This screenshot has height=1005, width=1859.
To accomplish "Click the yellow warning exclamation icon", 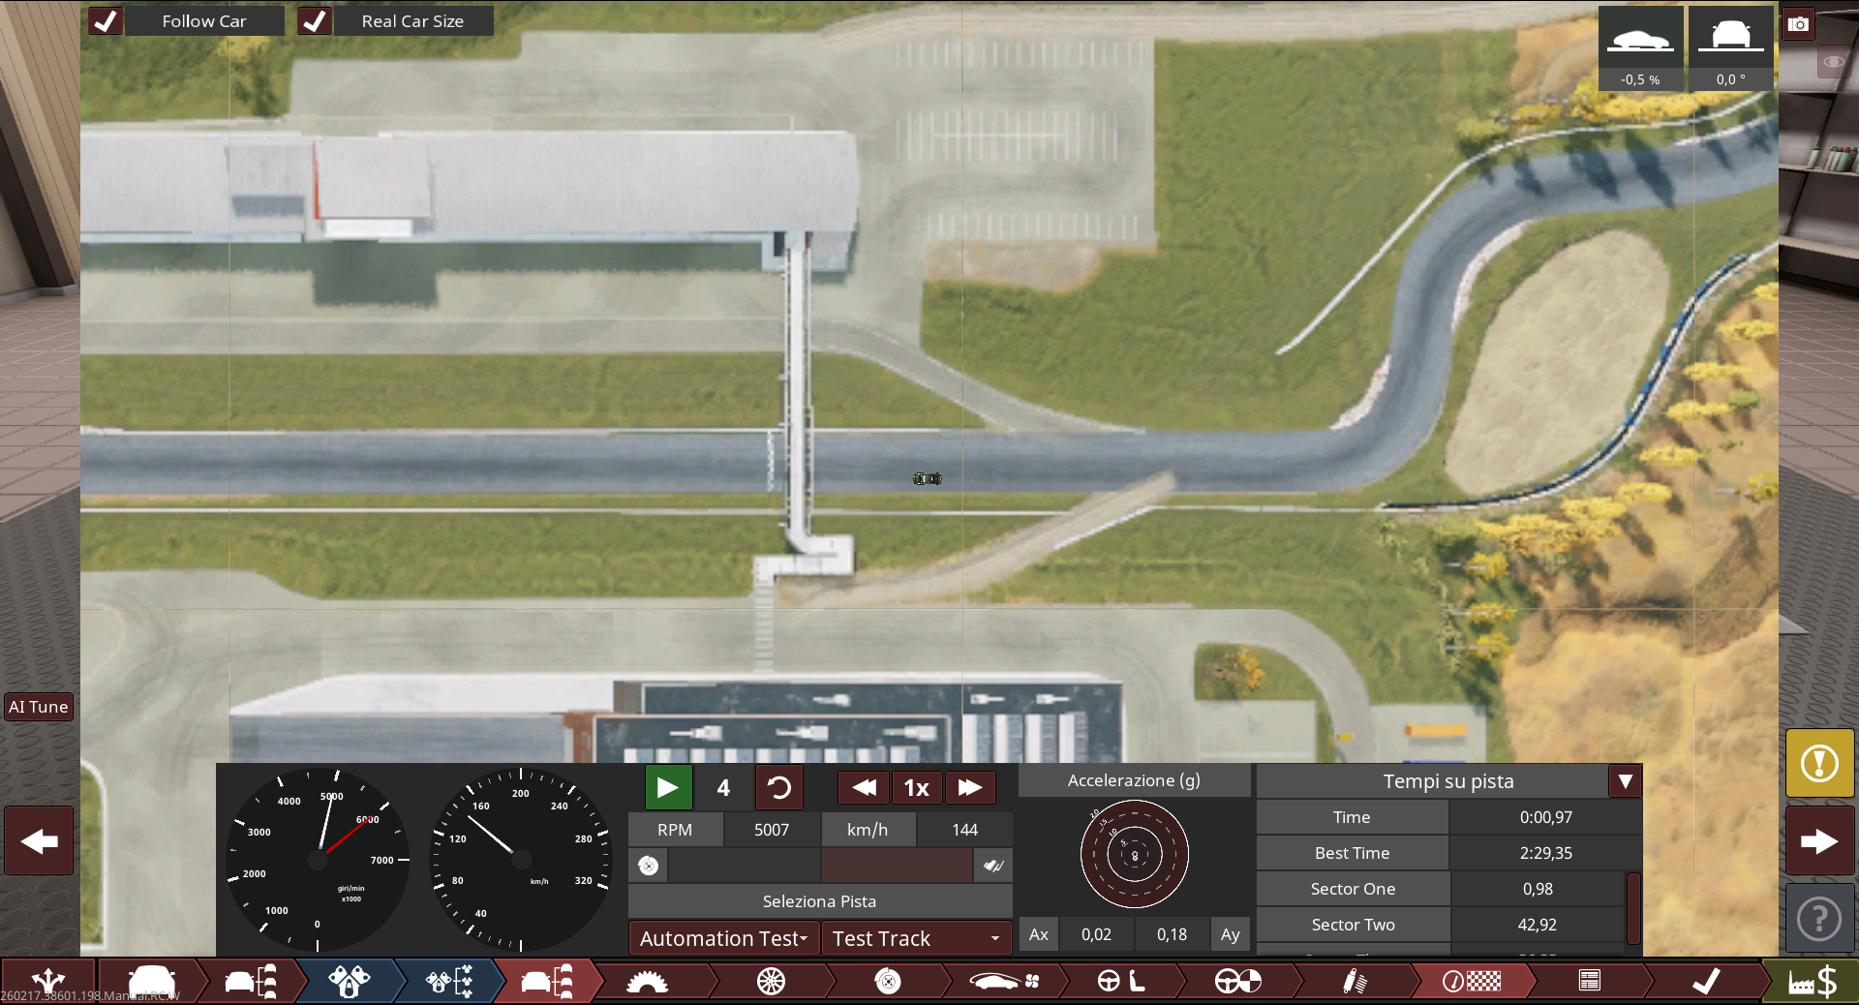I will tap(1819, 763).
